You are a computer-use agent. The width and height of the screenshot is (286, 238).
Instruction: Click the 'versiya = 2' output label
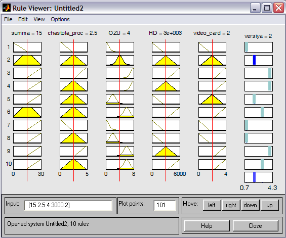(x=258, y=36)
